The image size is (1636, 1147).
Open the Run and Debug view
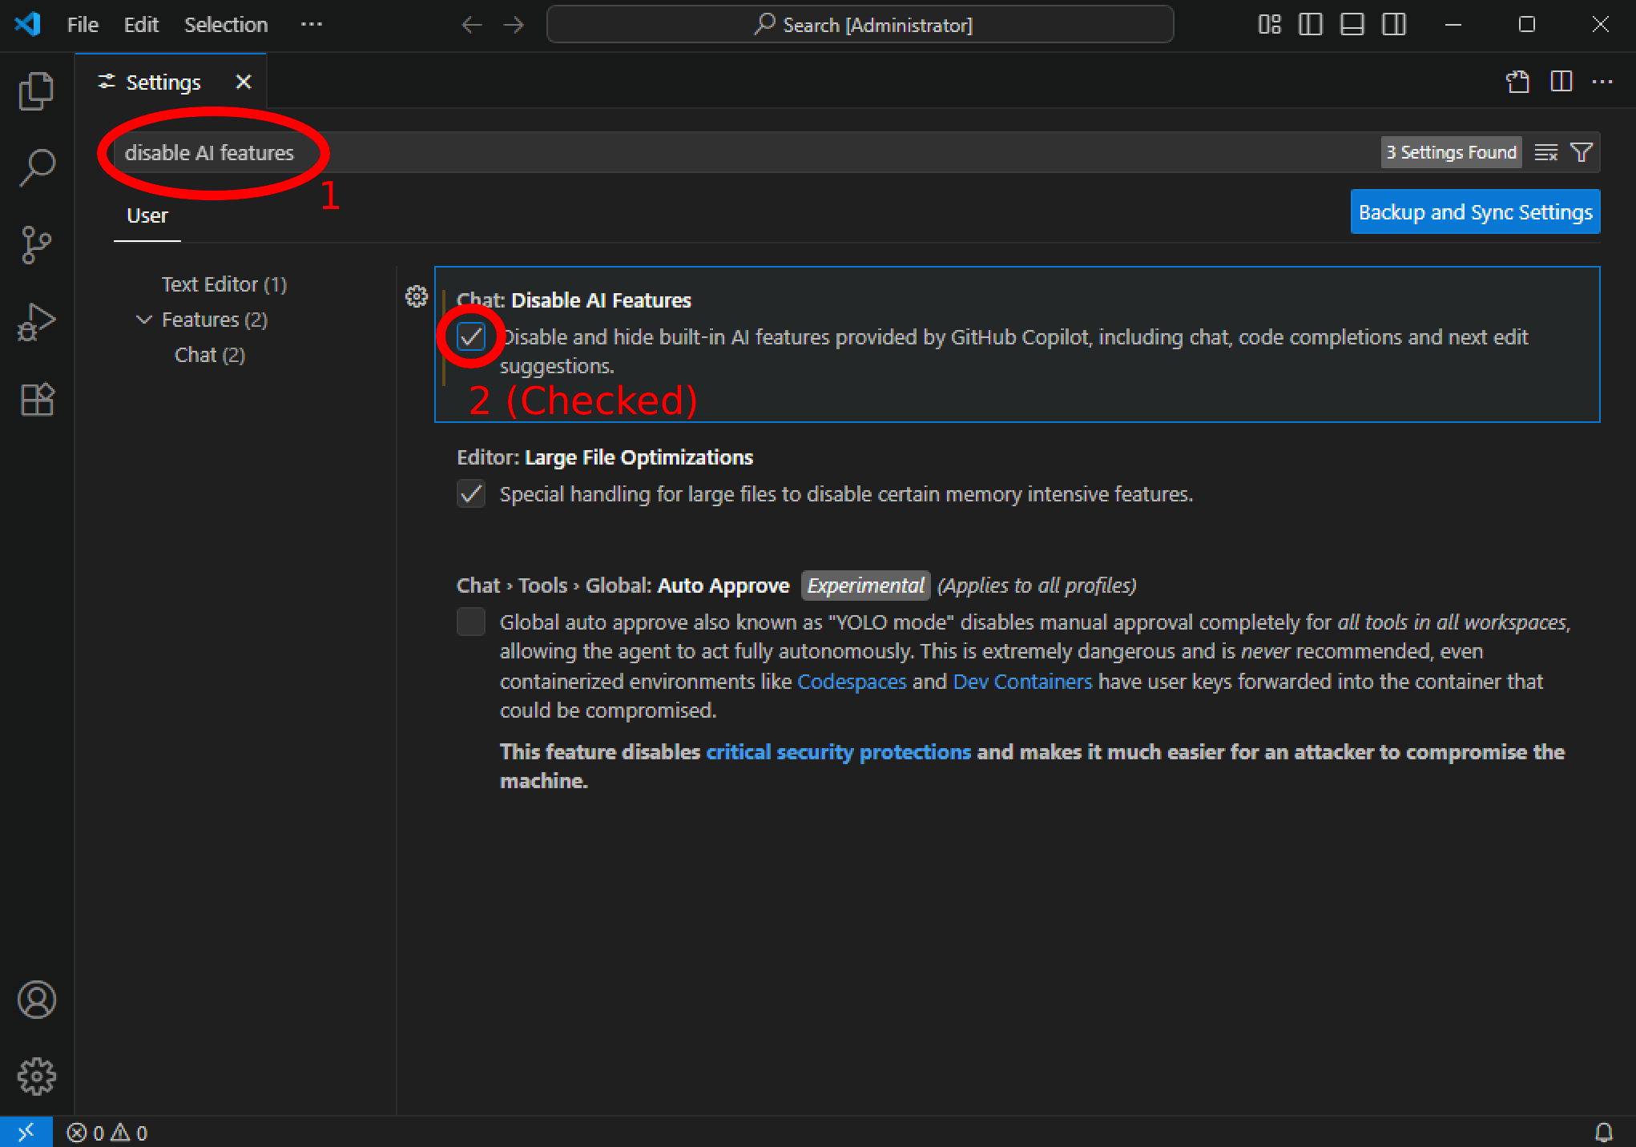(36, 321)
